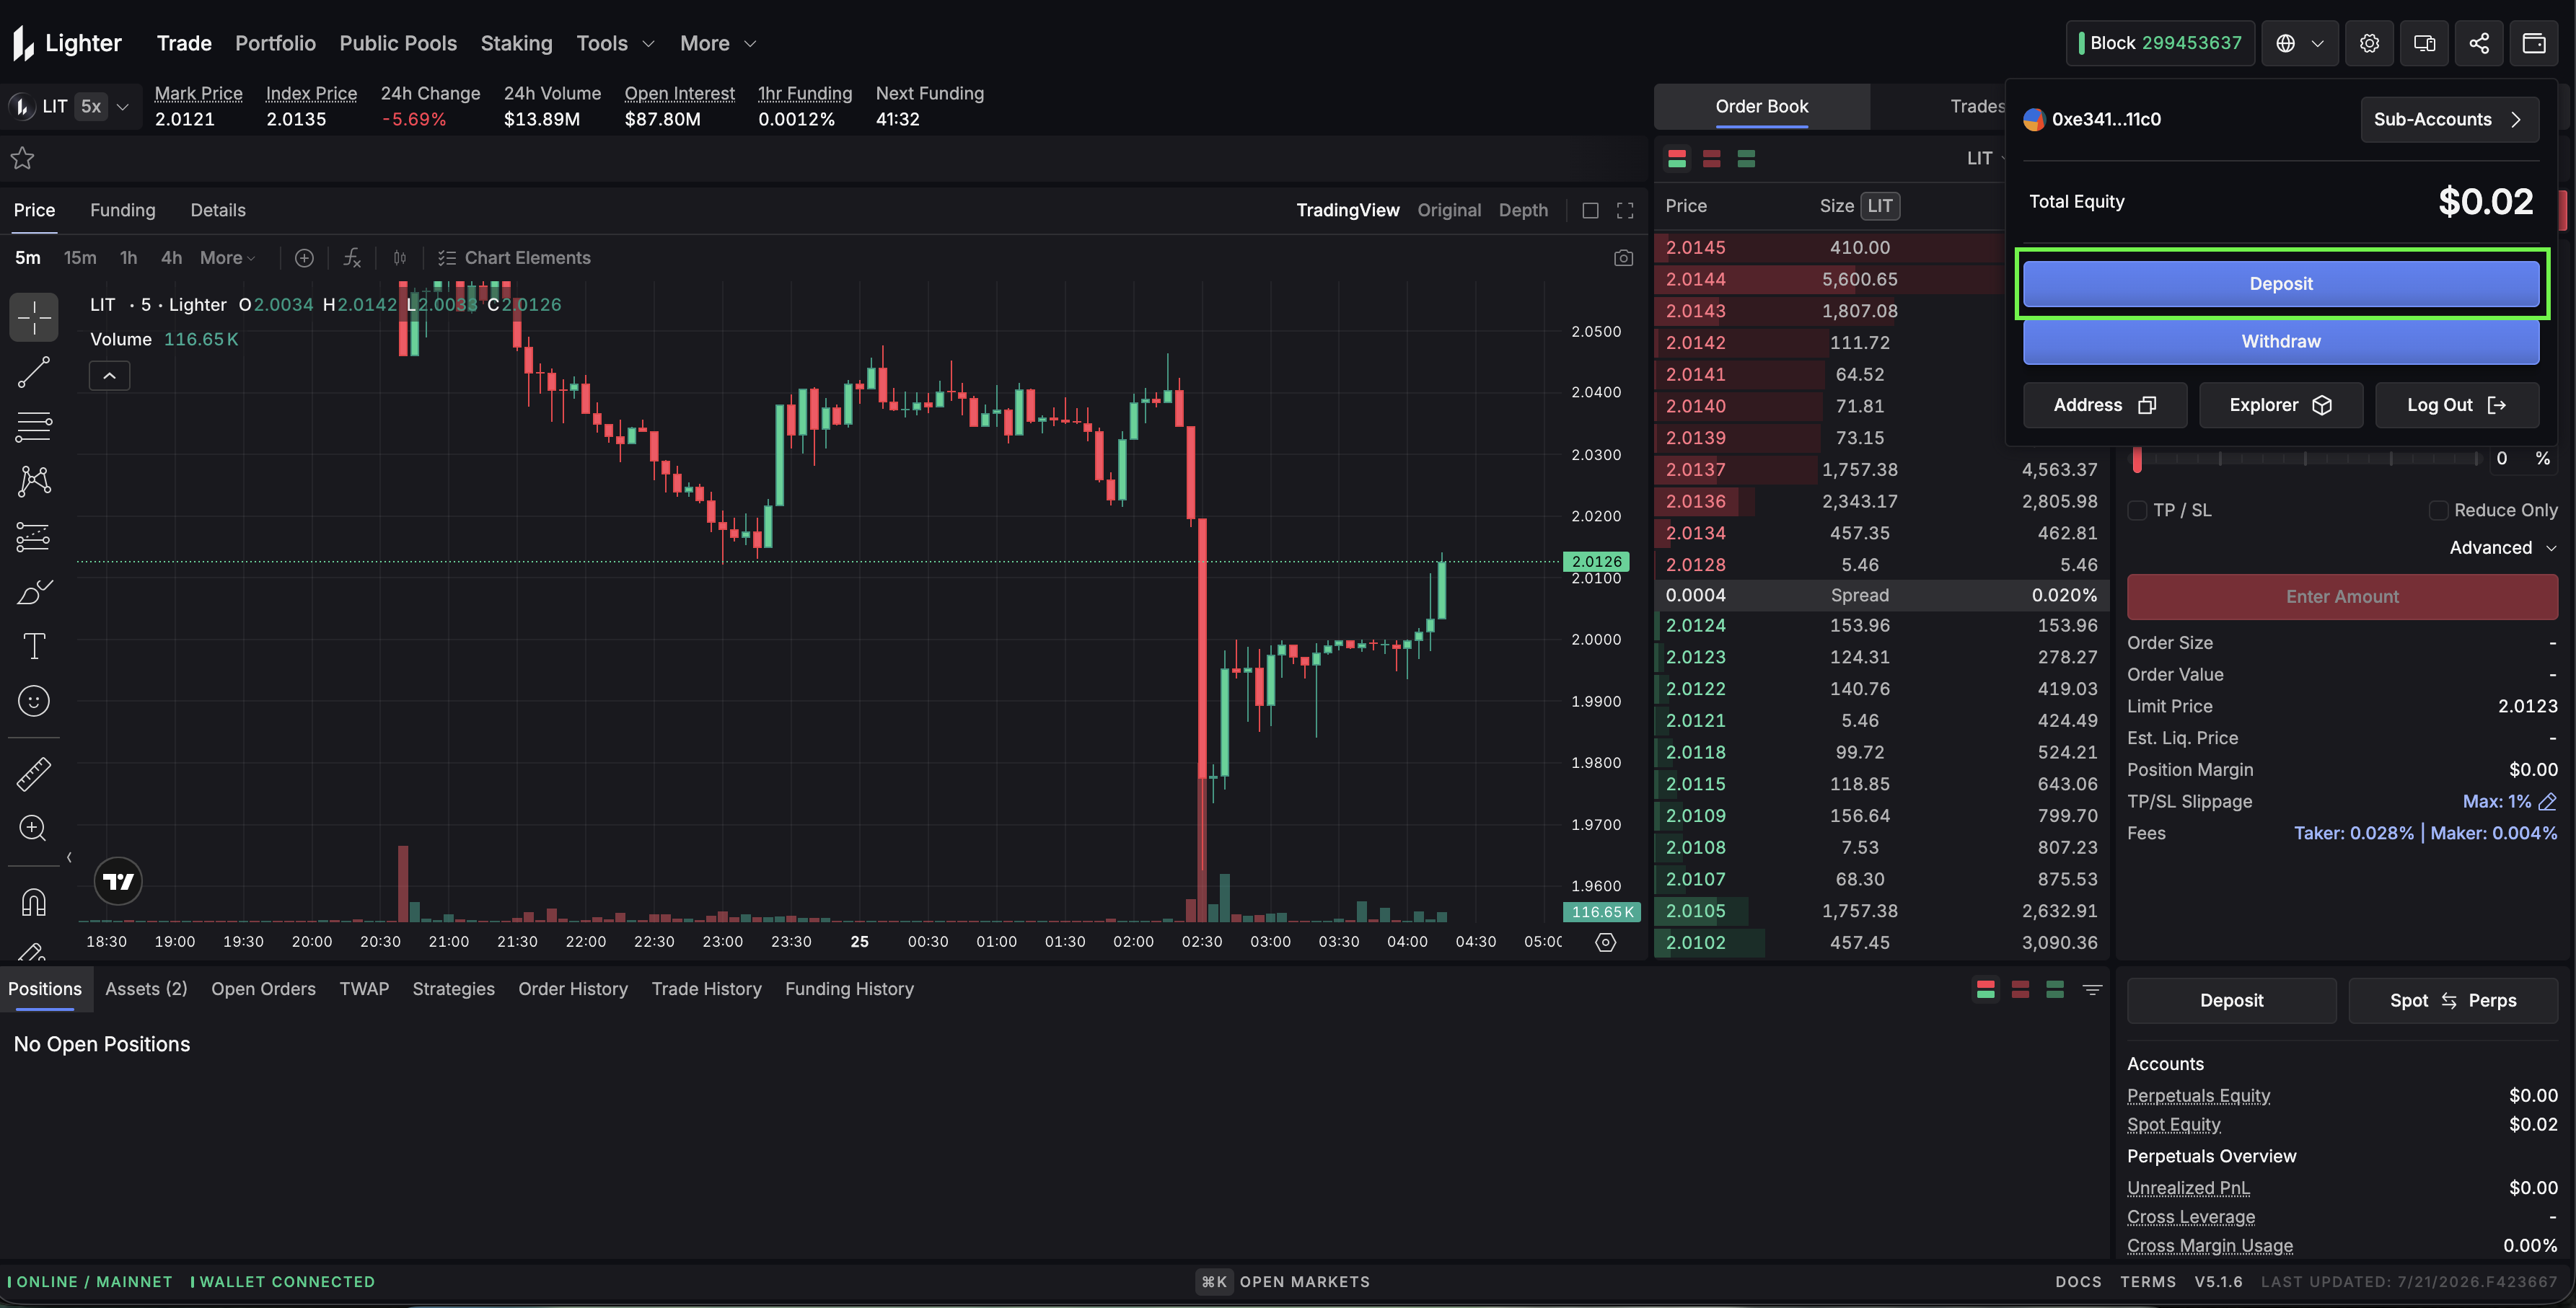
Task: Select the Text annotation tool
Action: (34, 647)
